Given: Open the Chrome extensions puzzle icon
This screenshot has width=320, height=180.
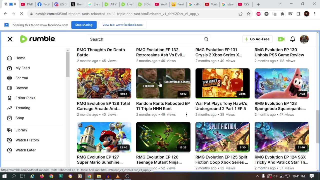Looking at the screenshot, I should (x=282, y=14).
